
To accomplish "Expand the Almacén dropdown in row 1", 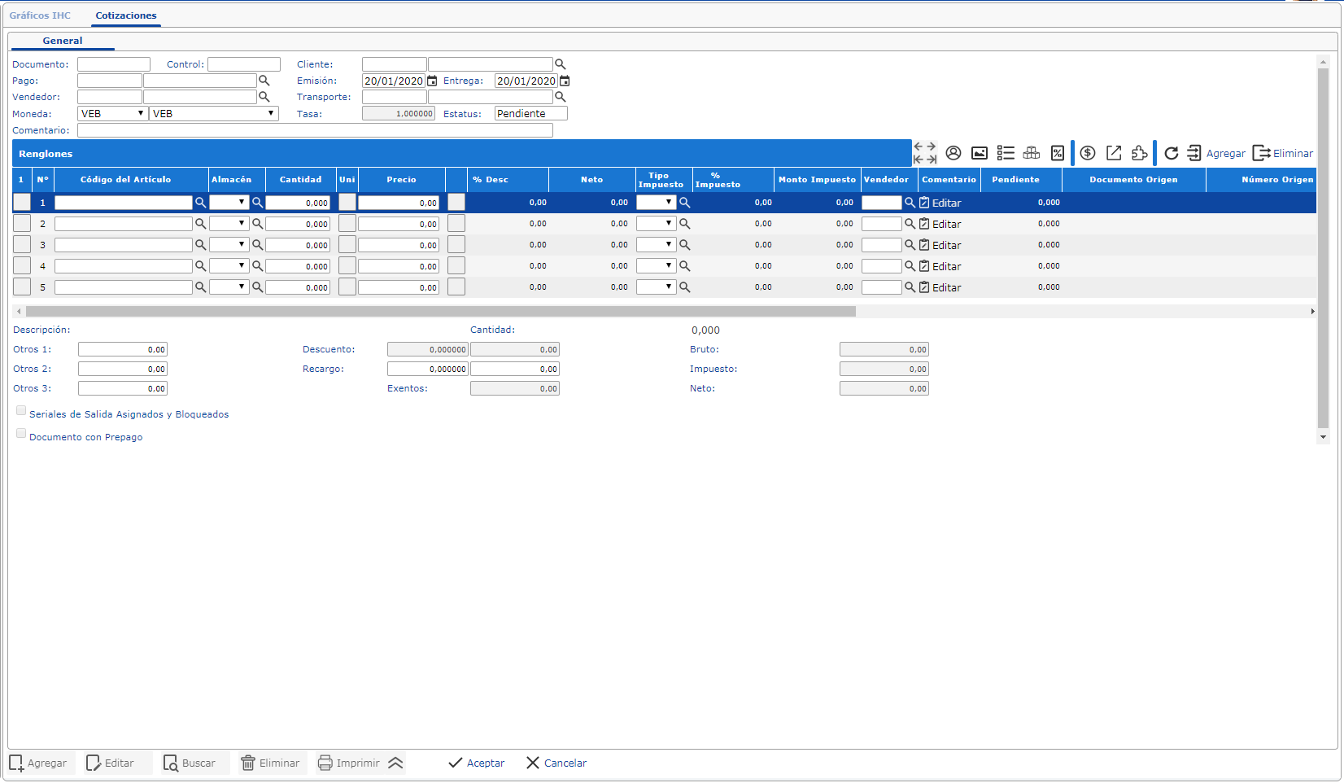I will point(229,202).
